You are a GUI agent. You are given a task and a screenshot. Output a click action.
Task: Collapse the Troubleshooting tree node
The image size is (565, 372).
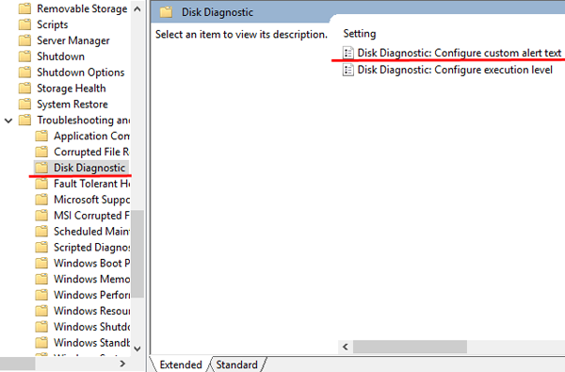(8, 121)
